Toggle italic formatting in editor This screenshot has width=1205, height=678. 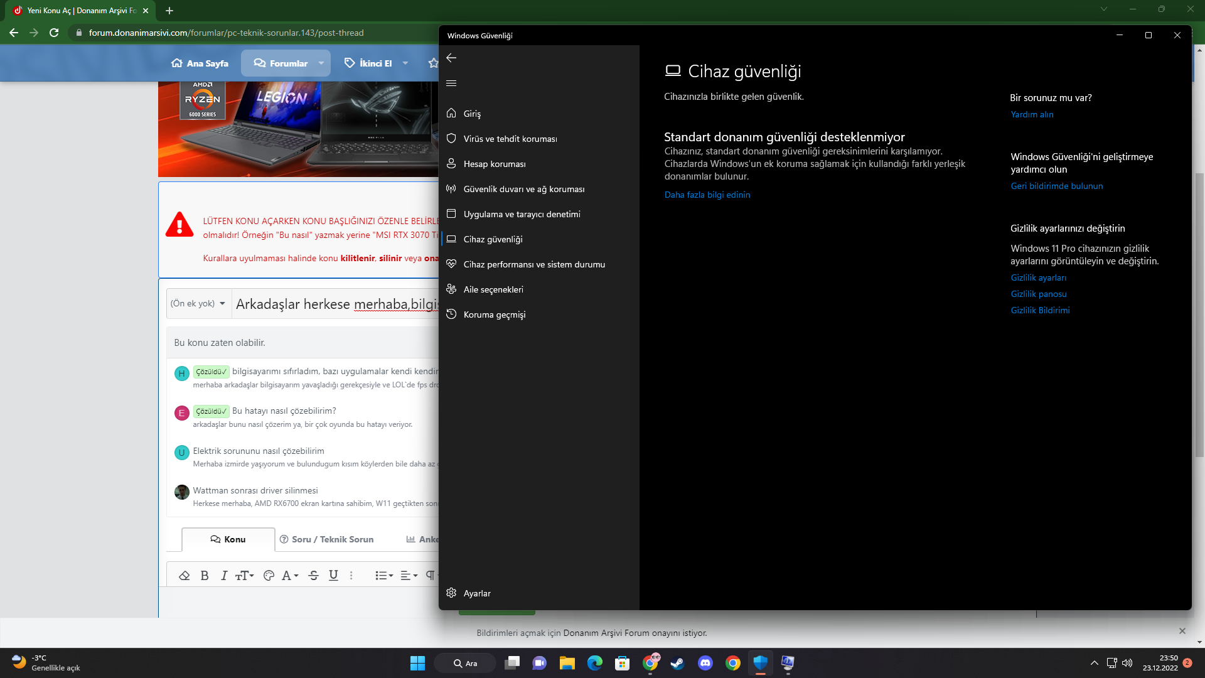[x=224, y=575]
